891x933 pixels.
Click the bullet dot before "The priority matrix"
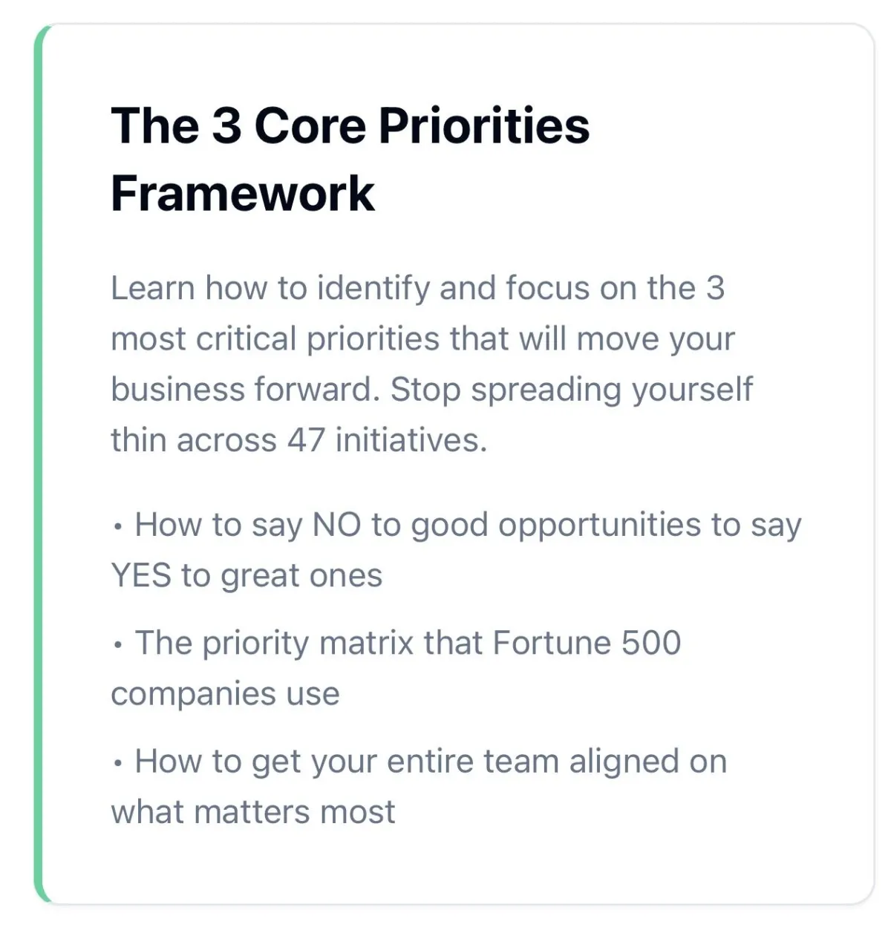click(117, 645)
